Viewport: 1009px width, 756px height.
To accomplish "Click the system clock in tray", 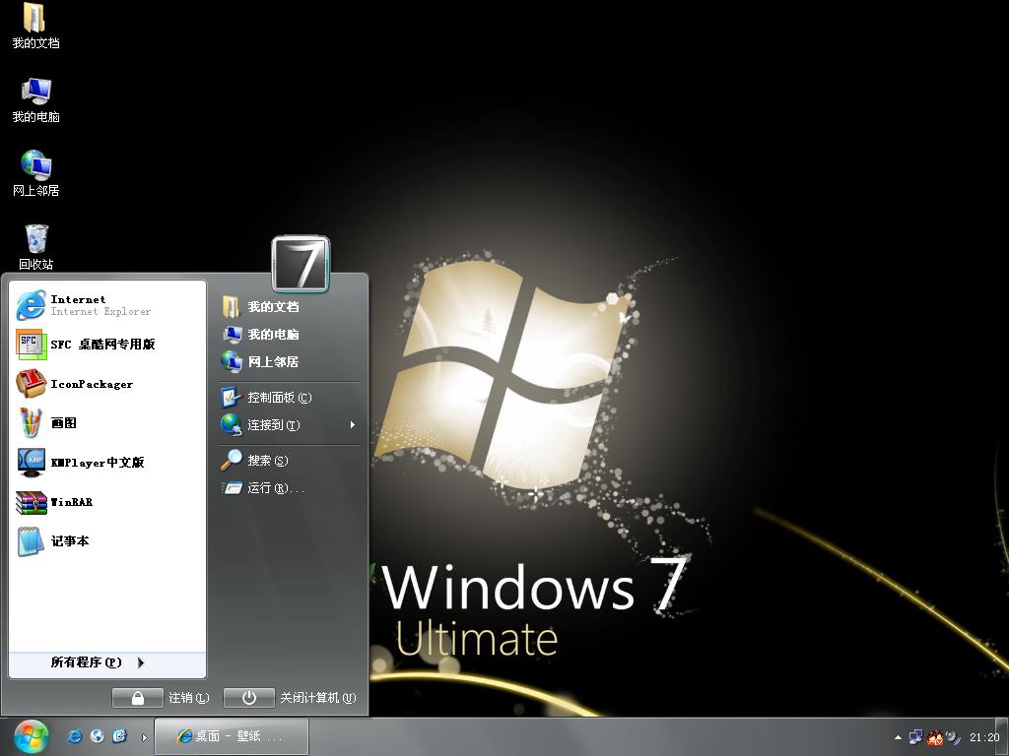I will (984, 737).
